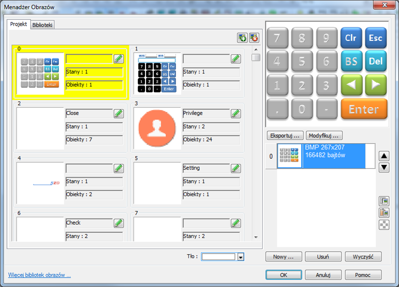Select the S2D logo thumbnail of image 4
This screenshot has width=399, height=287.
pos(40,183)
